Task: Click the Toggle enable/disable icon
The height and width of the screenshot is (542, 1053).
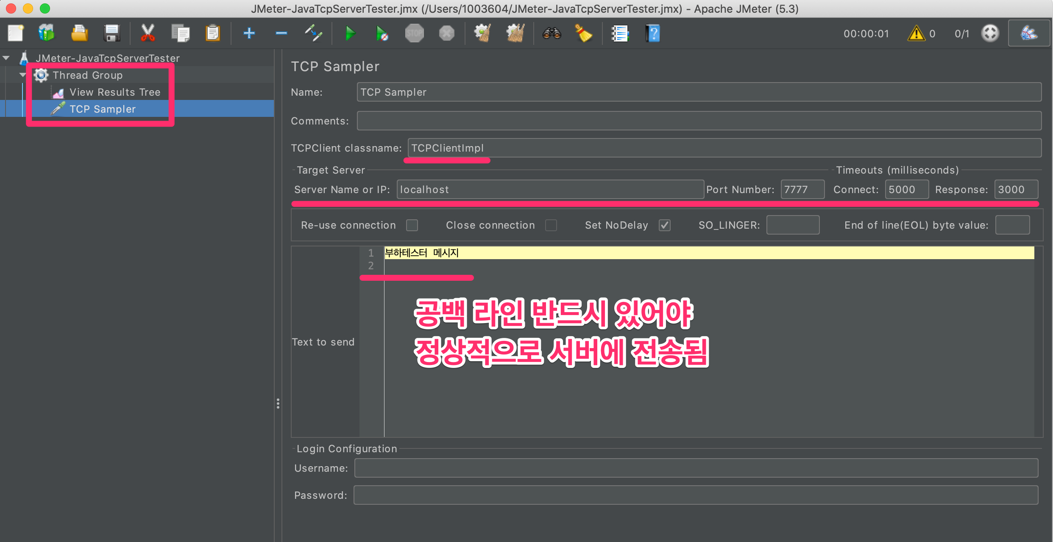Action: (314, 33)
